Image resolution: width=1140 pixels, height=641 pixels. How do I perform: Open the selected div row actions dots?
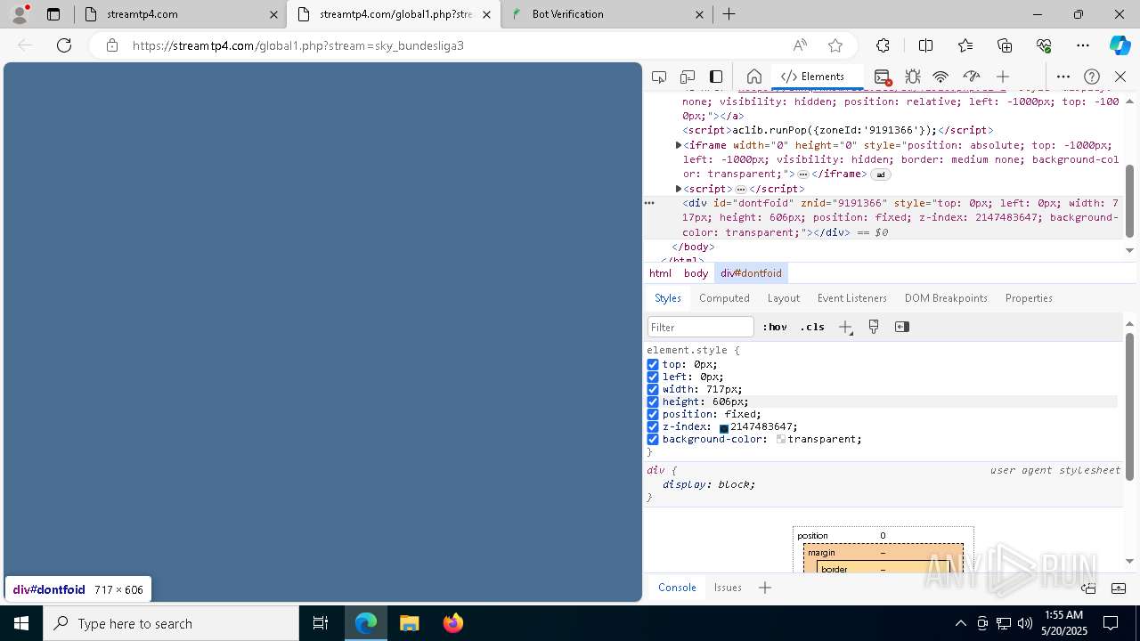coord(649,203)
